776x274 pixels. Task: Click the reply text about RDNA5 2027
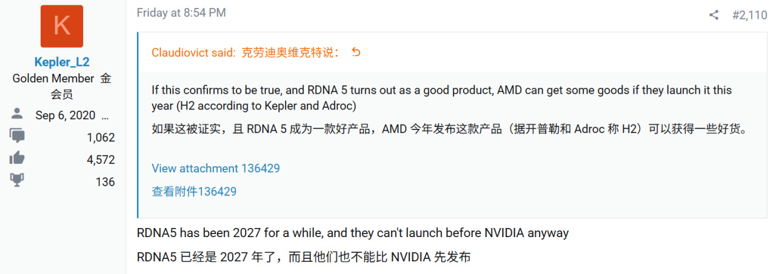(x=353, y=233)
